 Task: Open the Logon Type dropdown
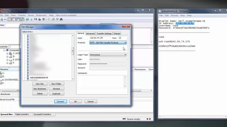(108, 55)
